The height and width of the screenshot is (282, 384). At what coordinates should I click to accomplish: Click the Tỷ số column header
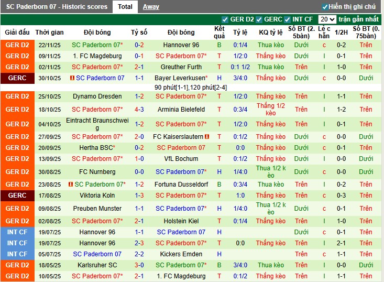click(x=139, y=32)
